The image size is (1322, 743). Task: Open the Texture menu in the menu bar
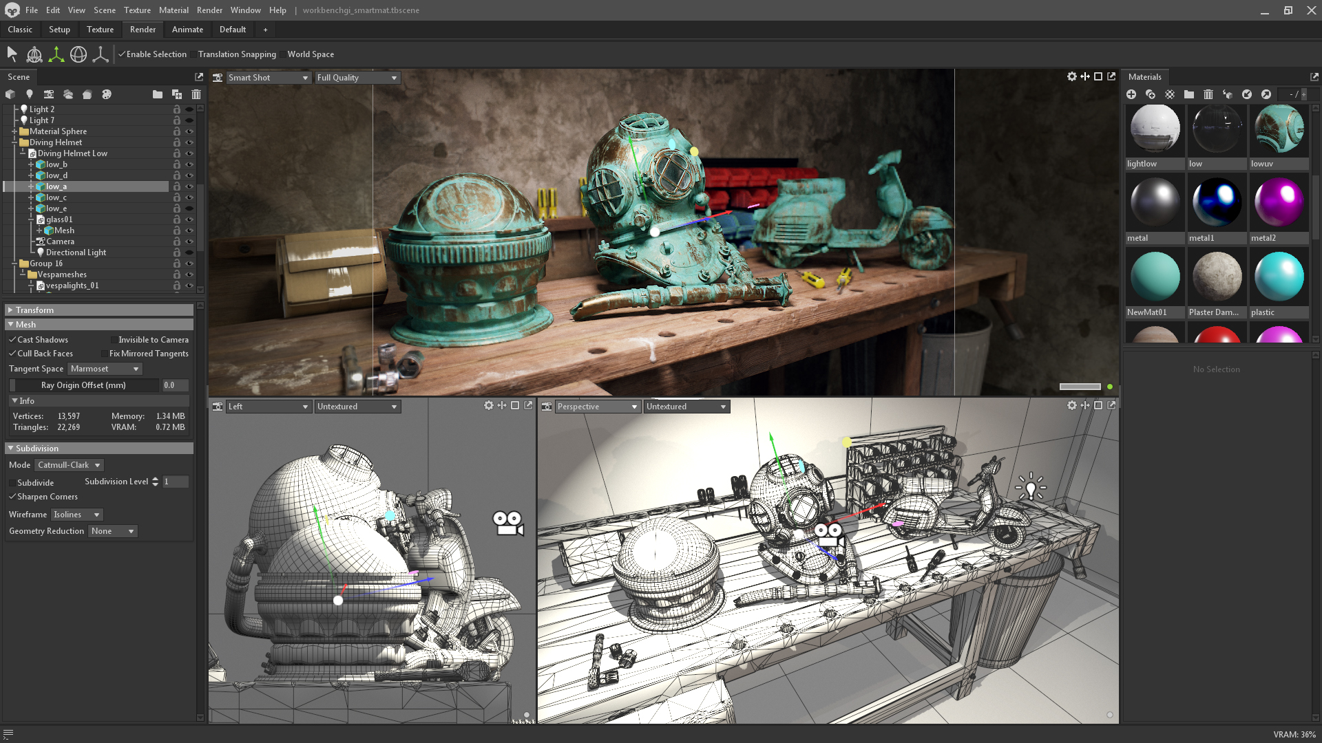[x=138, y=10]
